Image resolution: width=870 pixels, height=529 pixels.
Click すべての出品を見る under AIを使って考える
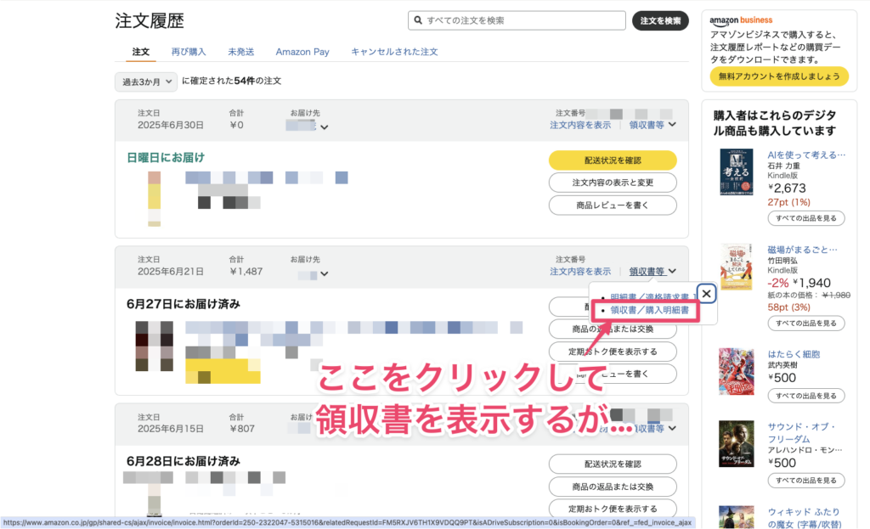(806, 218)
